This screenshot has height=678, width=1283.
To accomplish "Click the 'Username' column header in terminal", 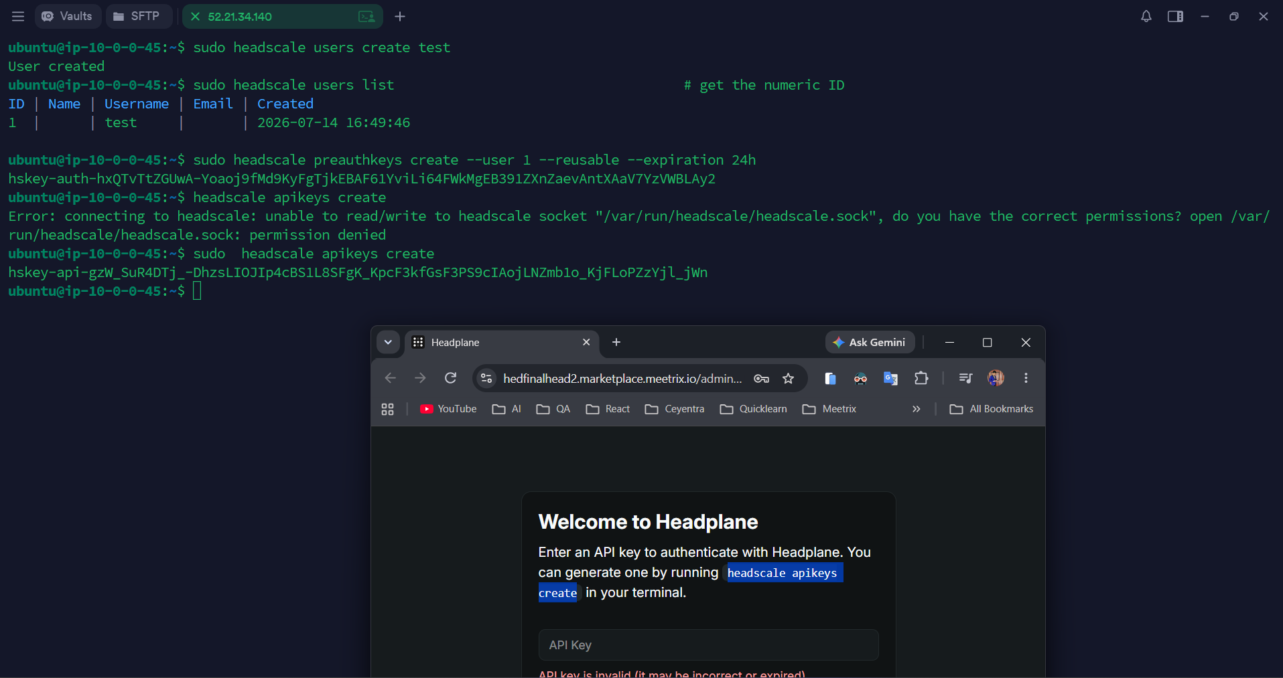I will click(137, 104).
